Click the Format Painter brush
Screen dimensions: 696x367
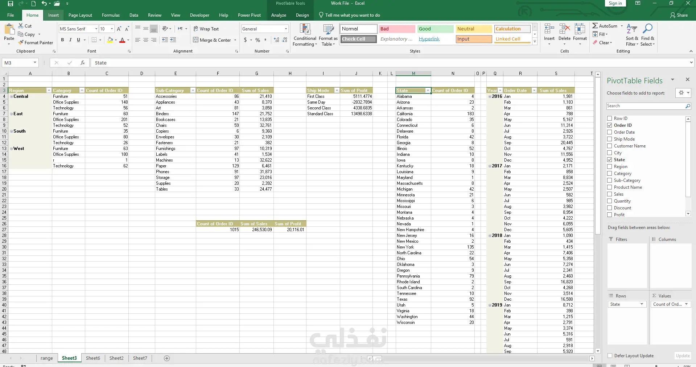click(x=21, y=42)
